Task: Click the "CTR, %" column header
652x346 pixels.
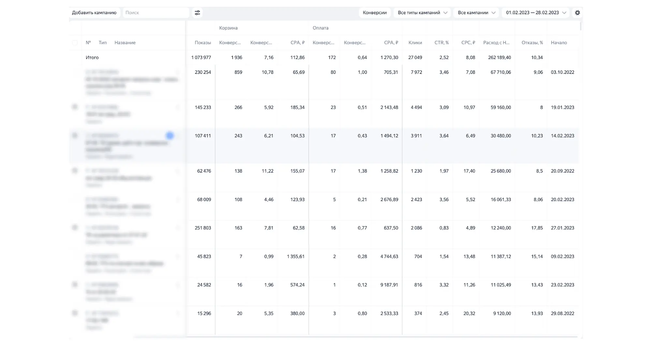Action: tap(441, 43)
